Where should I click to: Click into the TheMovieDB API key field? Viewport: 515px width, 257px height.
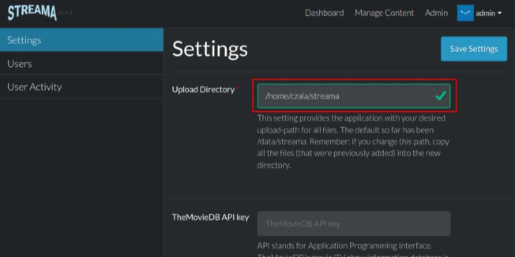353,224
